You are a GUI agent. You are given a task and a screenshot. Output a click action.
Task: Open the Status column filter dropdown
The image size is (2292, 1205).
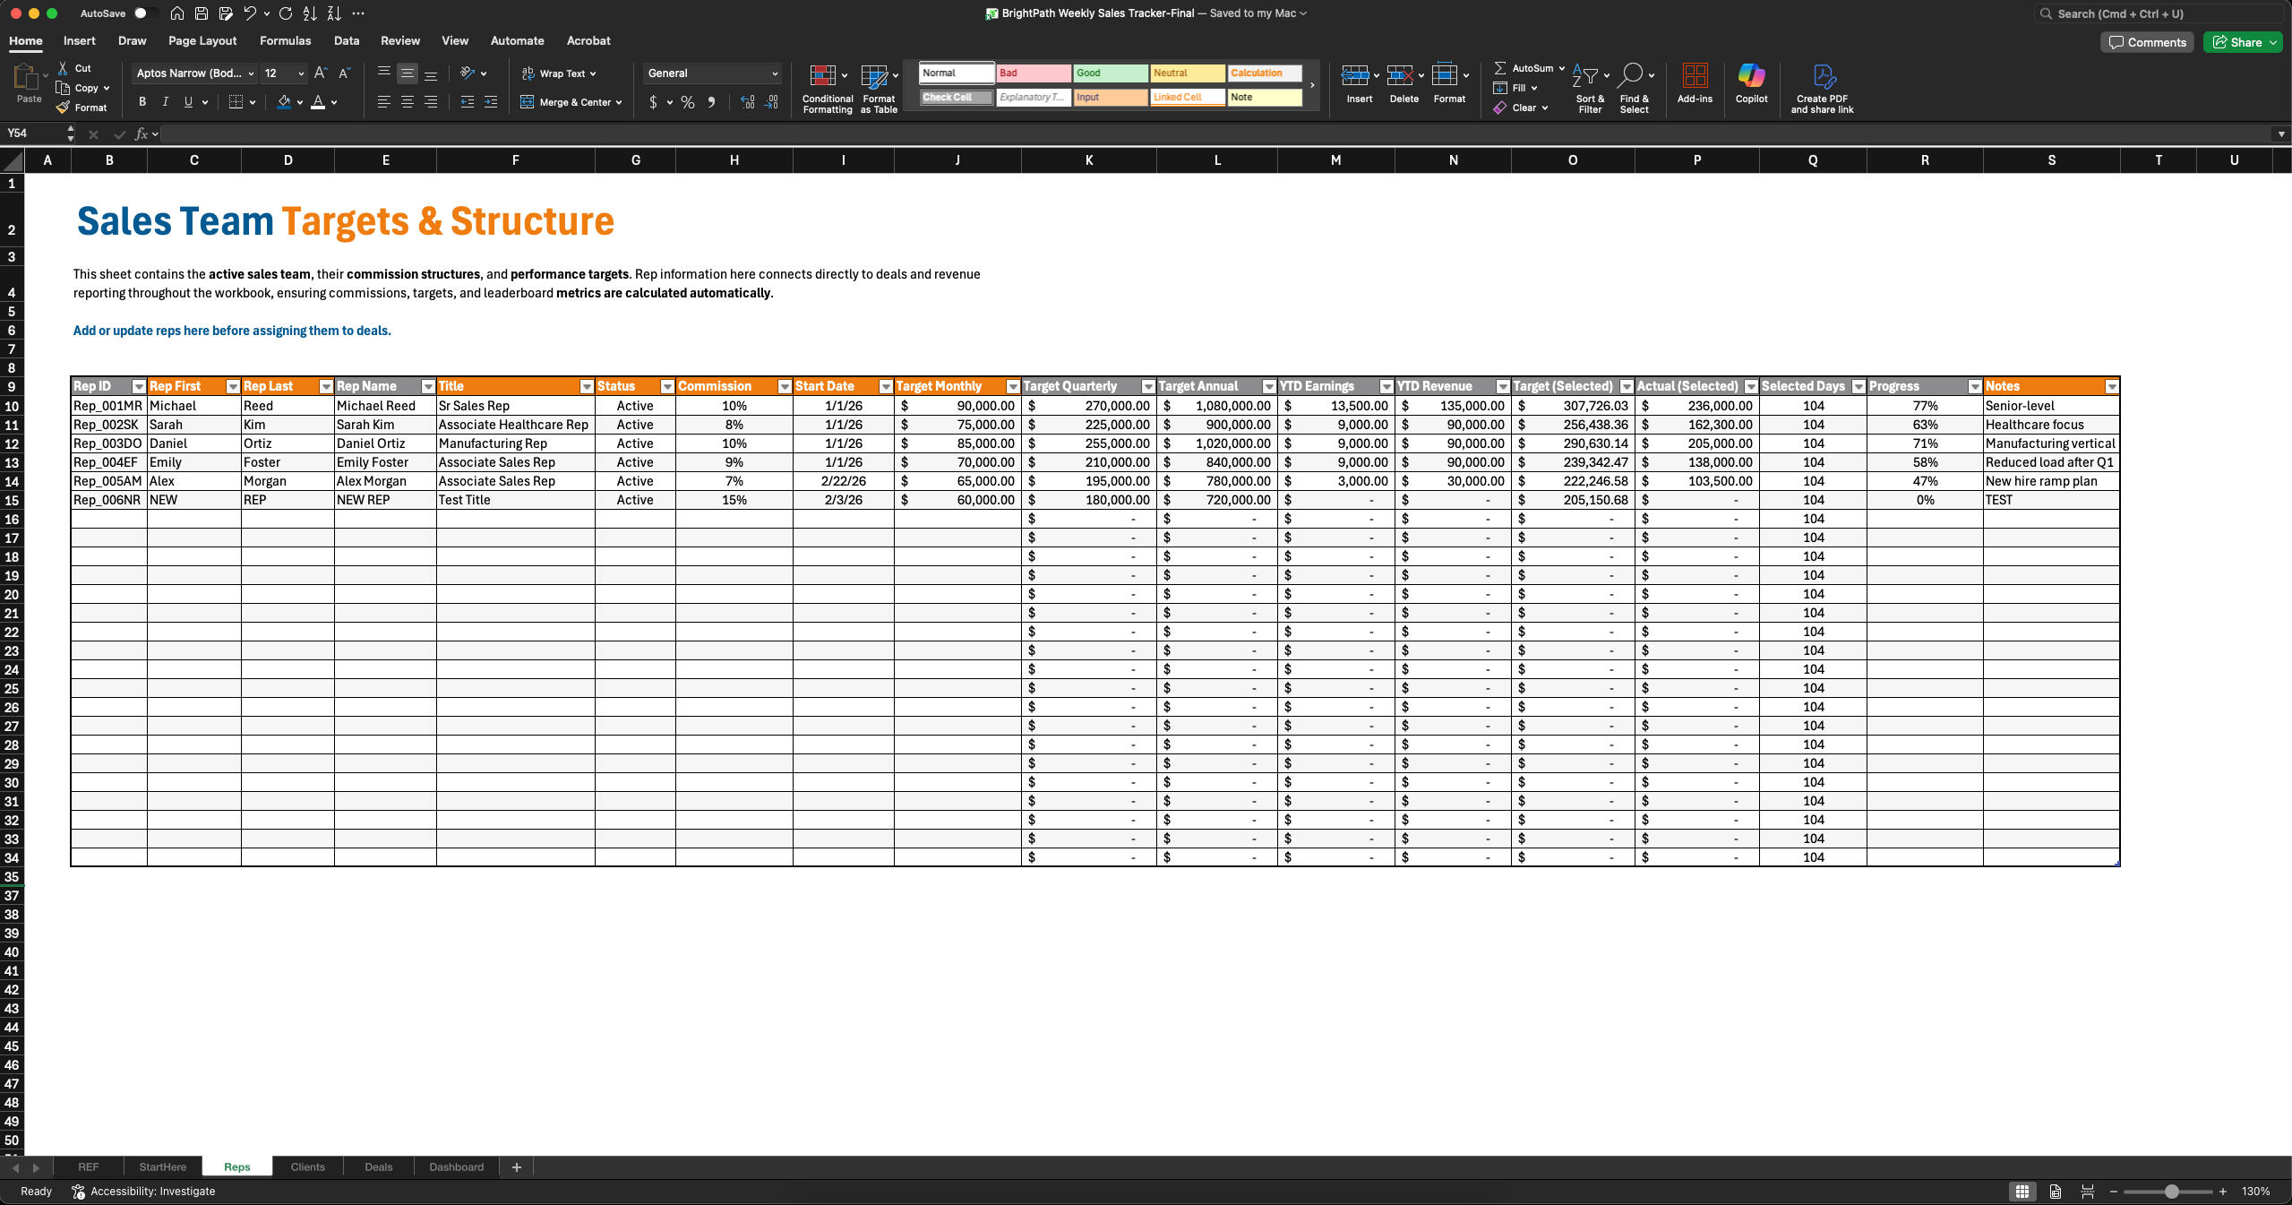(x=666, y=386)
